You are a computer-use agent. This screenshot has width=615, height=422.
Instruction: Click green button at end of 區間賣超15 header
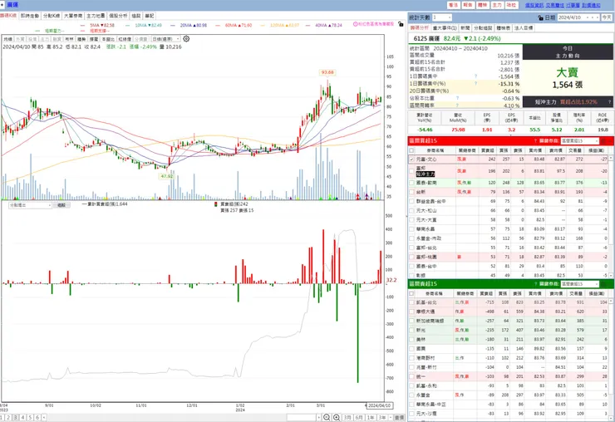[604, 283]
